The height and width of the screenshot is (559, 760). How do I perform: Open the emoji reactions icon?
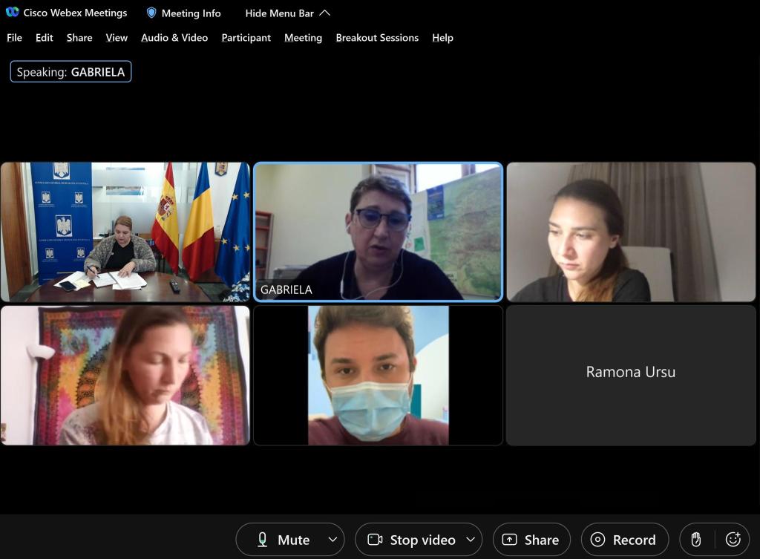tap(733, 540)
